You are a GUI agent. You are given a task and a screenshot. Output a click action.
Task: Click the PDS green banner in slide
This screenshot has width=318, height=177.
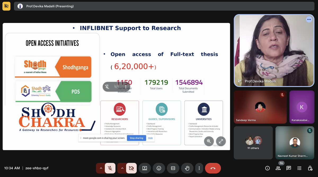[54, 92]
